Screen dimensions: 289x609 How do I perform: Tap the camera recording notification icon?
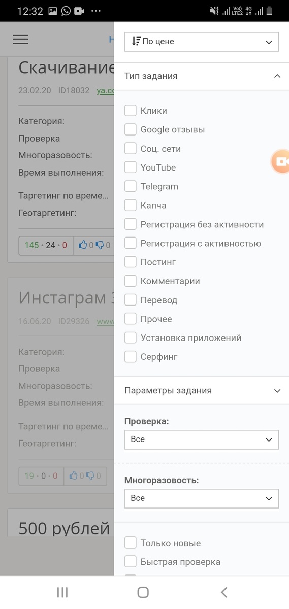[x=79, y=11]
